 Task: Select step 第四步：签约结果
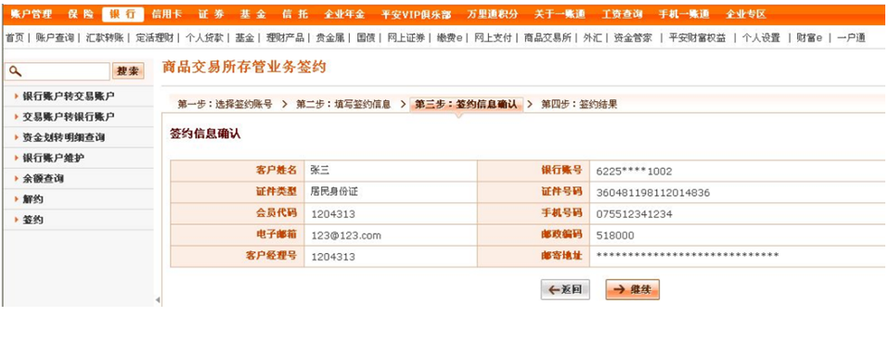tap(579, 104)
